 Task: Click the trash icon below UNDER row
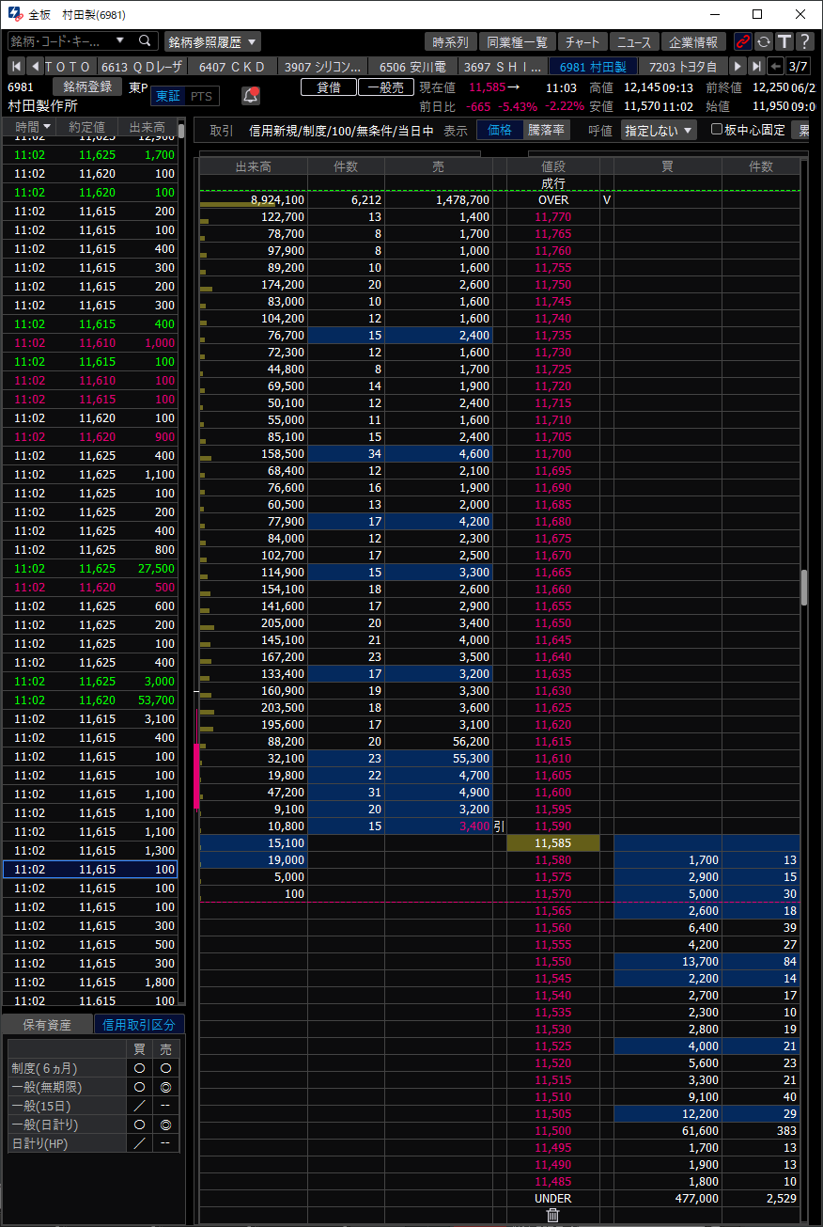coord(552,1215)
